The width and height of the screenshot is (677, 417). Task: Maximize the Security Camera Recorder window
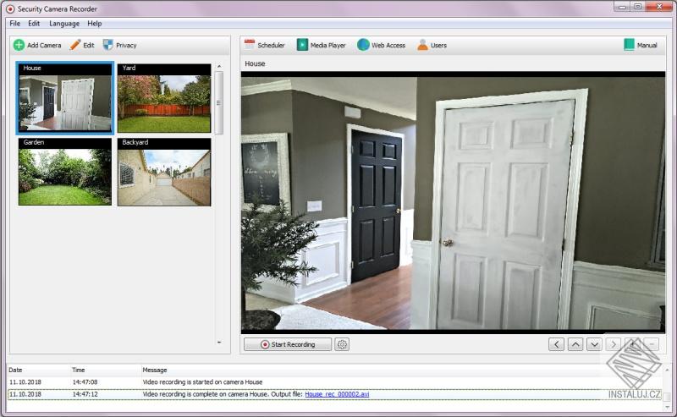(638, 7)
